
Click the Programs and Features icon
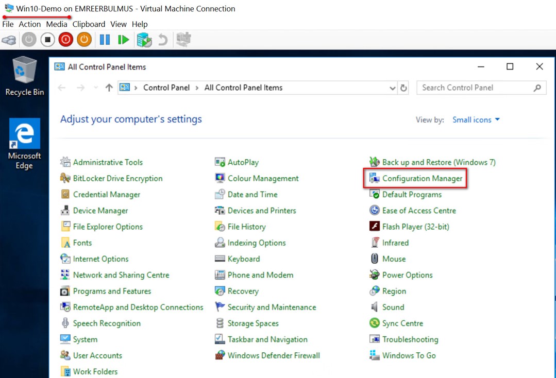coord(65,291)
